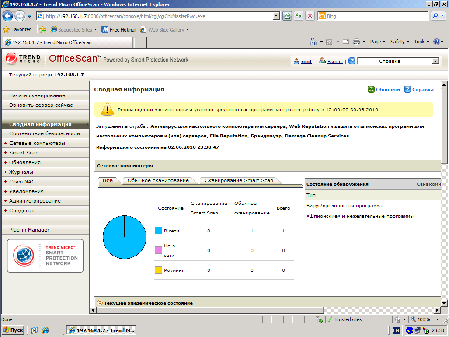Open the Safety menu
Image resolution: width=449 pixels, height=337 pixels.
click(400, 42)
